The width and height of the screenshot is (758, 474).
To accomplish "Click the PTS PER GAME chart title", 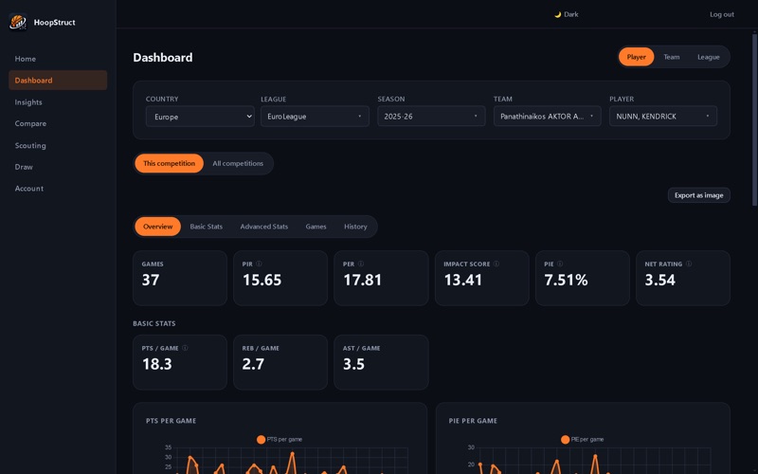I will 171,421.
